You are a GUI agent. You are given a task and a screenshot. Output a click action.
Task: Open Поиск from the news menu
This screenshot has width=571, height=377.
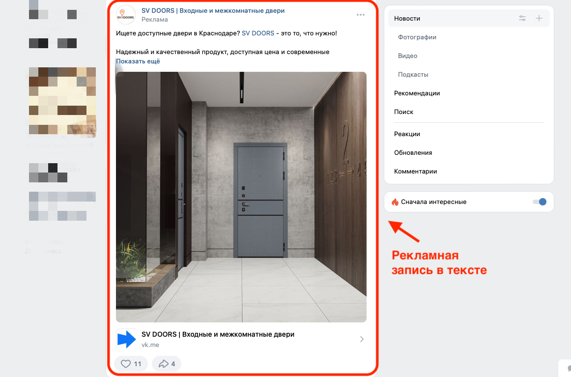click(x=403, y=112)
